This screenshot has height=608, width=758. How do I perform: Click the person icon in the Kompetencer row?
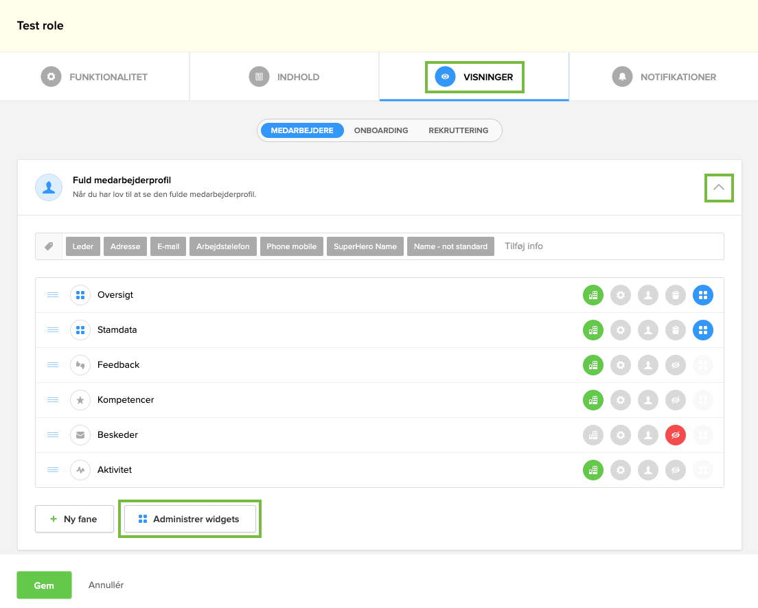click(648, 400)
